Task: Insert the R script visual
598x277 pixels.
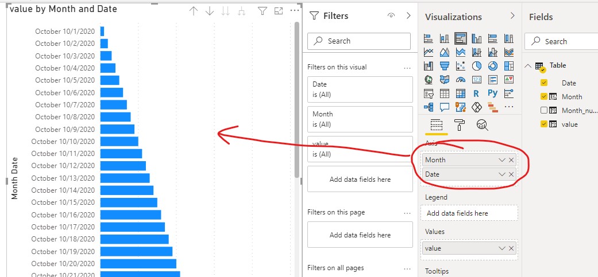Action: point(477,93)
